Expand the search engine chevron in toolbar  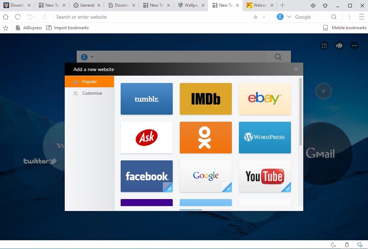pyautogui.click(x=289, y=17)
